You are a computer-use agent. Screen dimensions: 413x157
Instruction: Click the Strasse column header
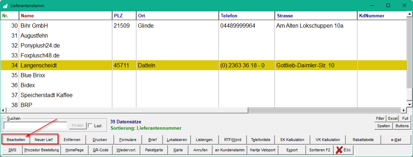point(316,16)
